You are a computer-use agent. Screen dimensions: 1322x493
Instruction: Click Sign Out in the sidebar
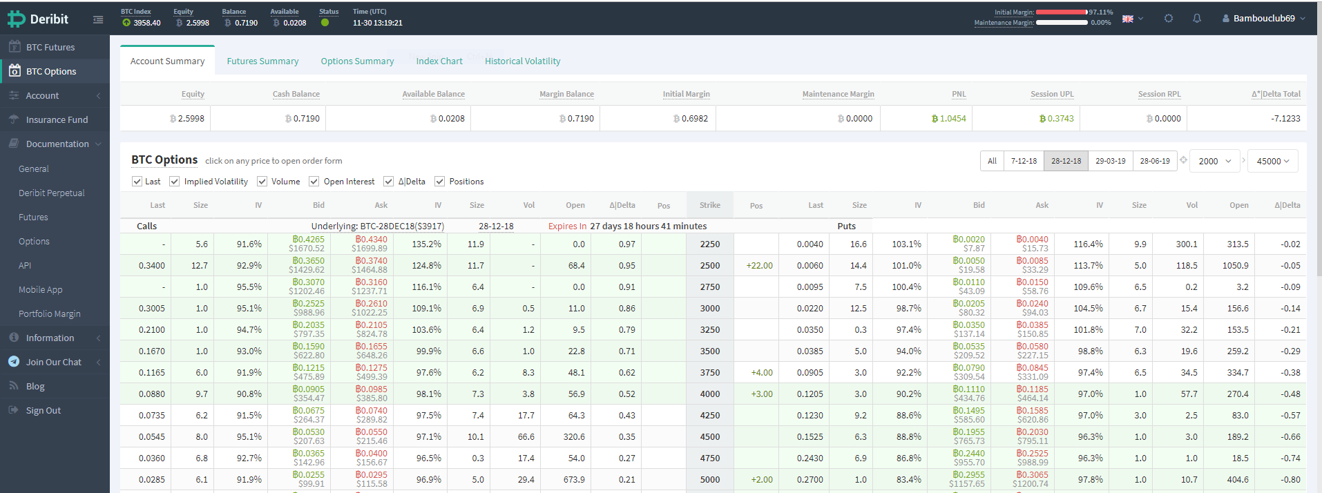tap(43, 411)
